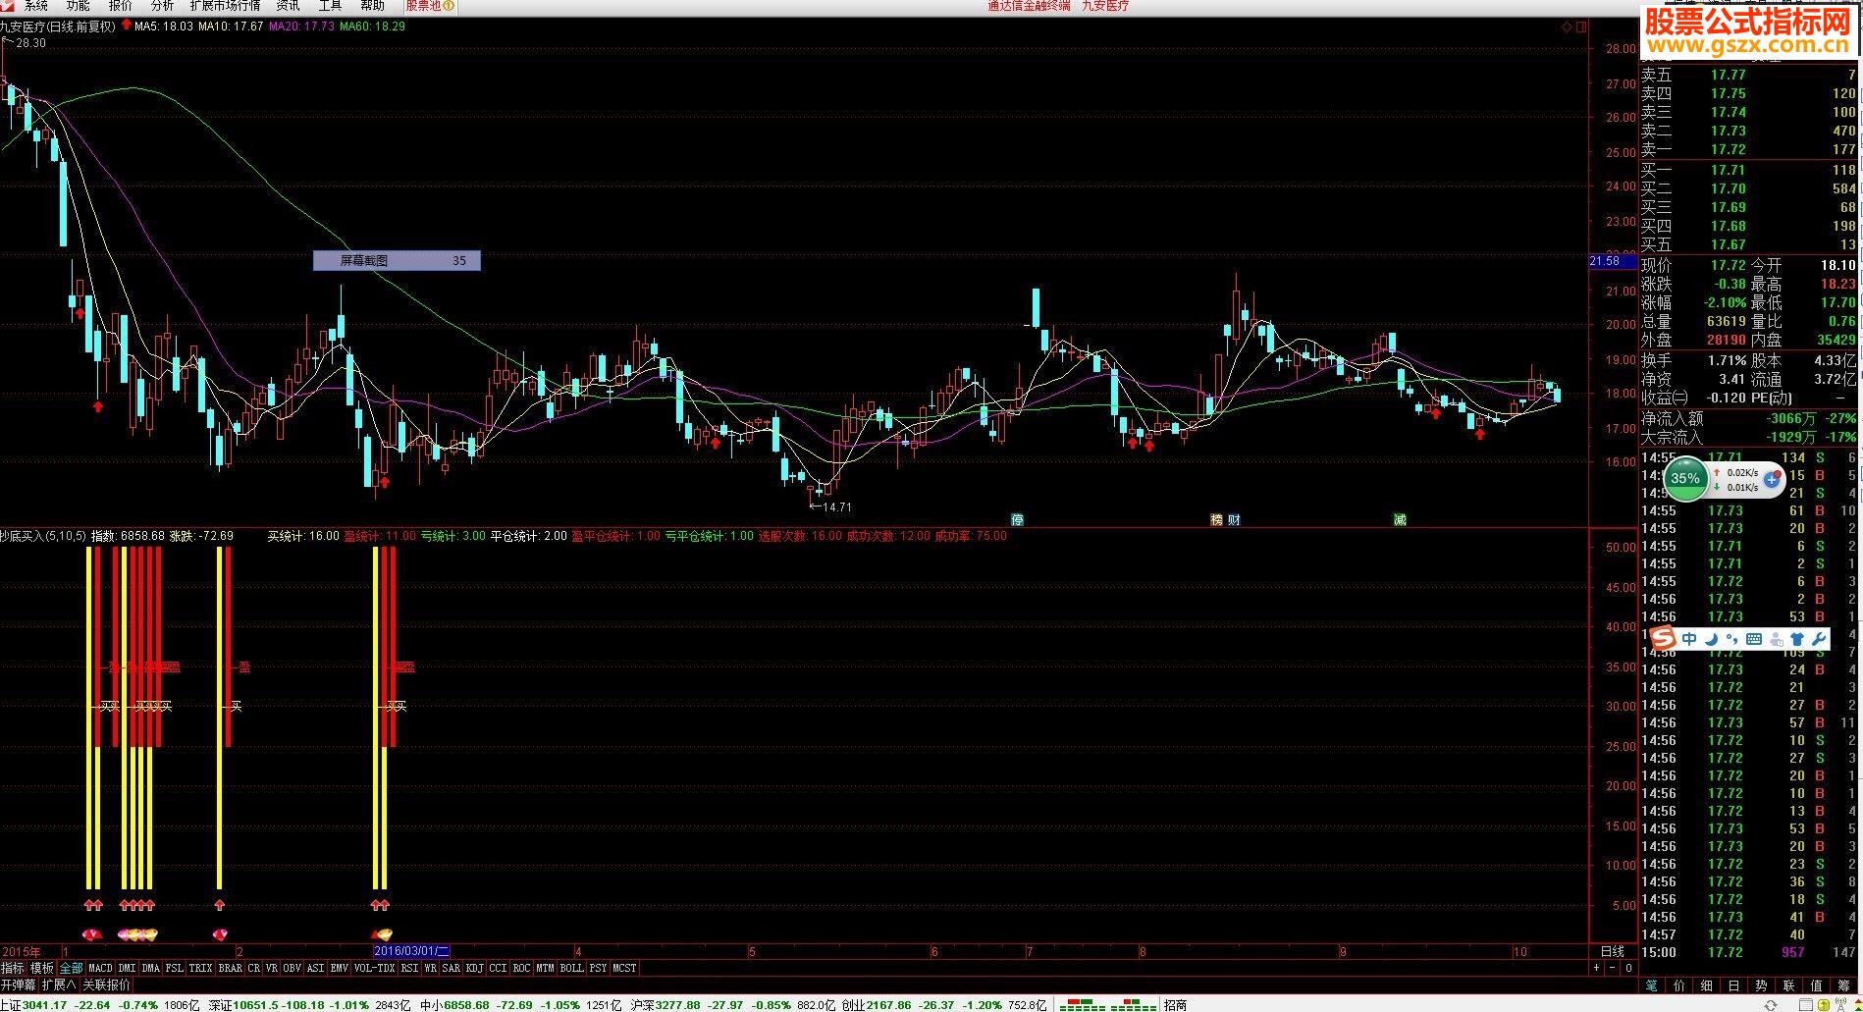Screen dimensions: 1863x1012
Task: Click the 关联报价 button
Action: pyautogui.click(x=106, y=985)
